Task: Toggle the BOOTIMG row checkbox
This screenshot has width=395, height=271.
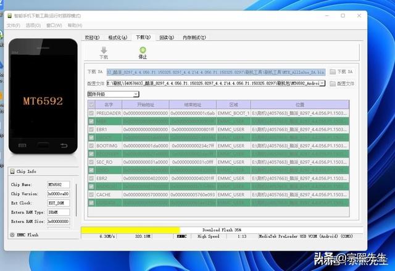Action: (91, 146)
